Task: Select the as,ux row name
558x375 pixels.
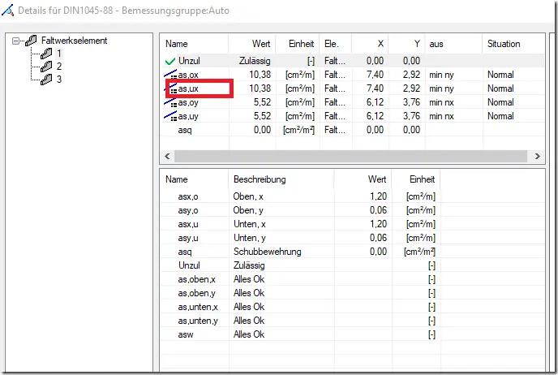Action: (188, 88)
